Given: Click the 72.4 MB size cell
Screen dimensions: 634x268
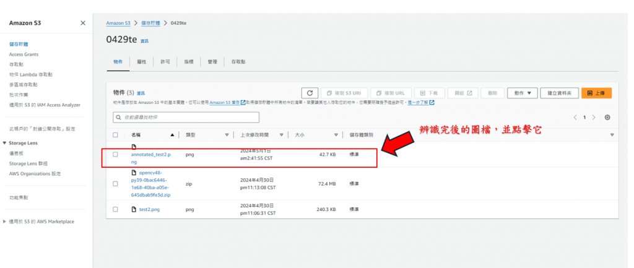Looking at the screenshot, I should point(327,184).
